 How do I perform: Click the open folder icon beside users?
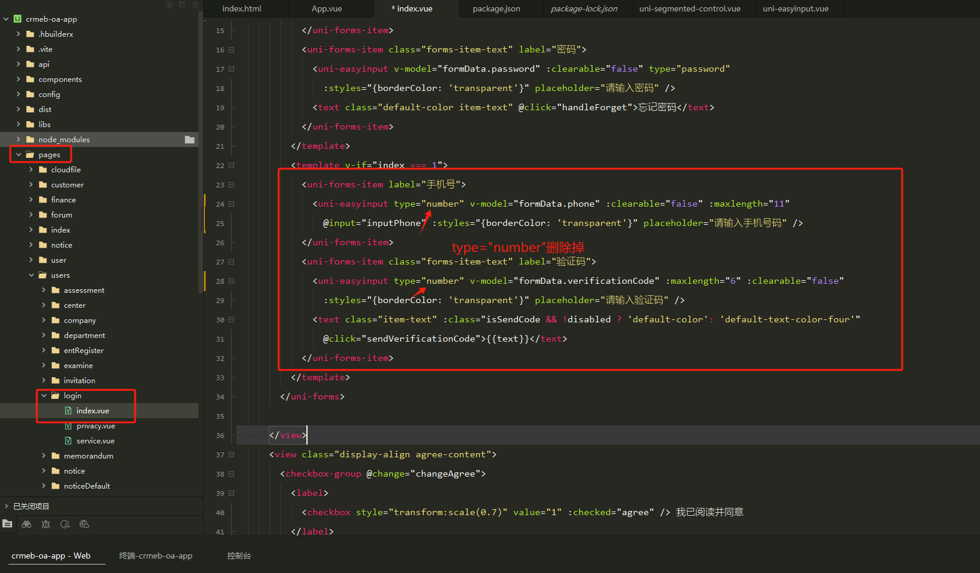(43, 275)
